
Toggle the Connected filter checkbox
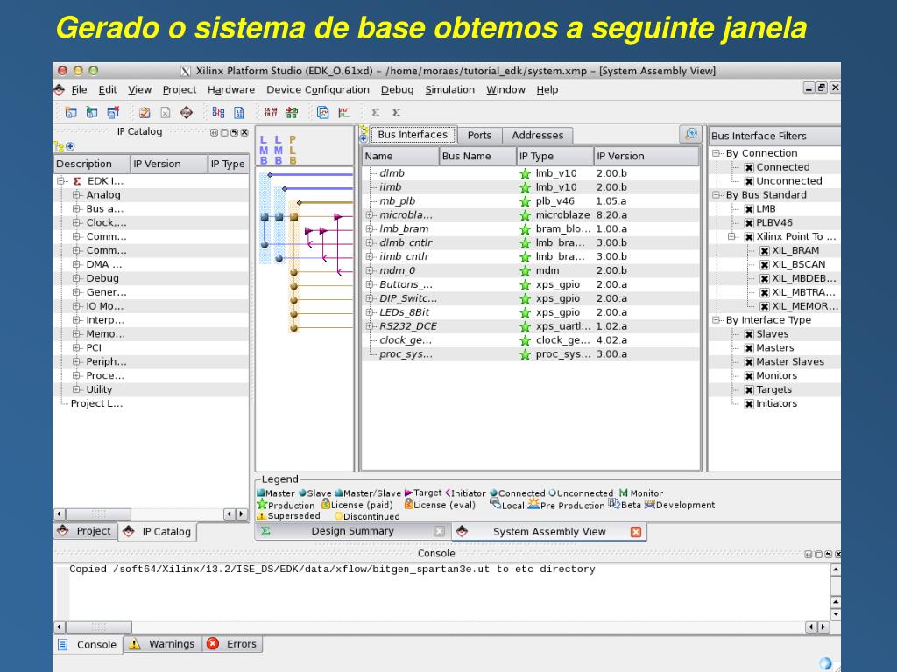coord(749,167)
